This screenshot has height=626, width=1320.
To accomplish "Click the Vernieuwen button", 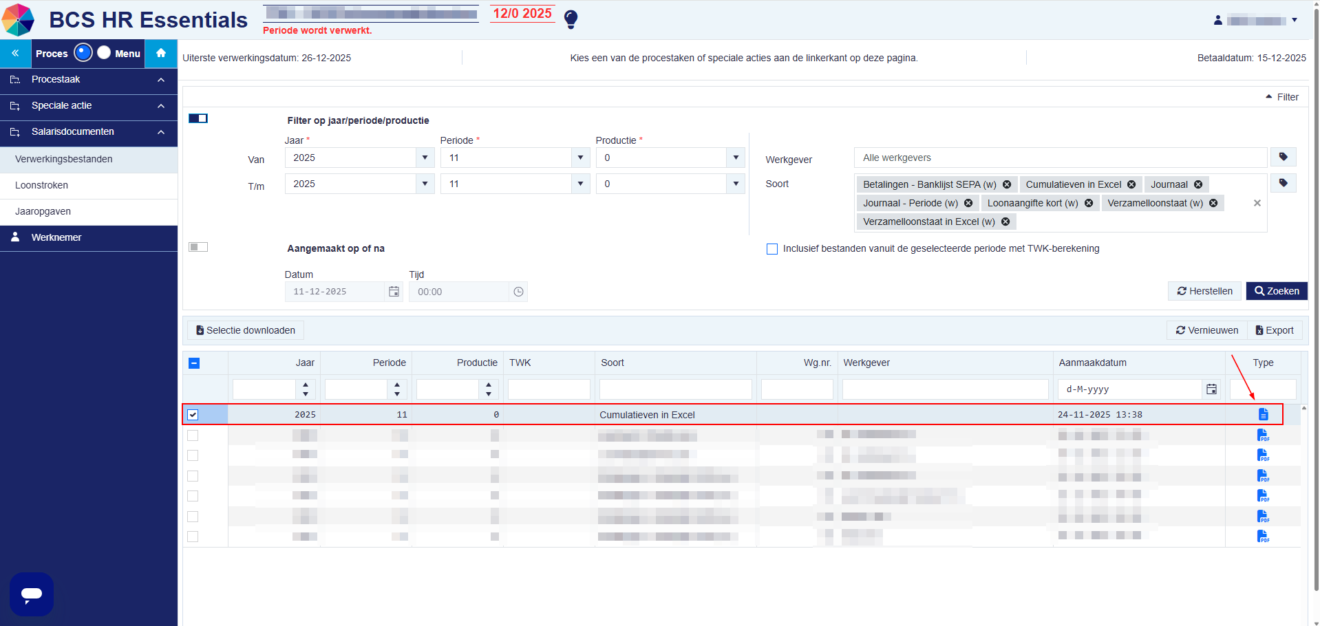I will [x=1207, y=330].
